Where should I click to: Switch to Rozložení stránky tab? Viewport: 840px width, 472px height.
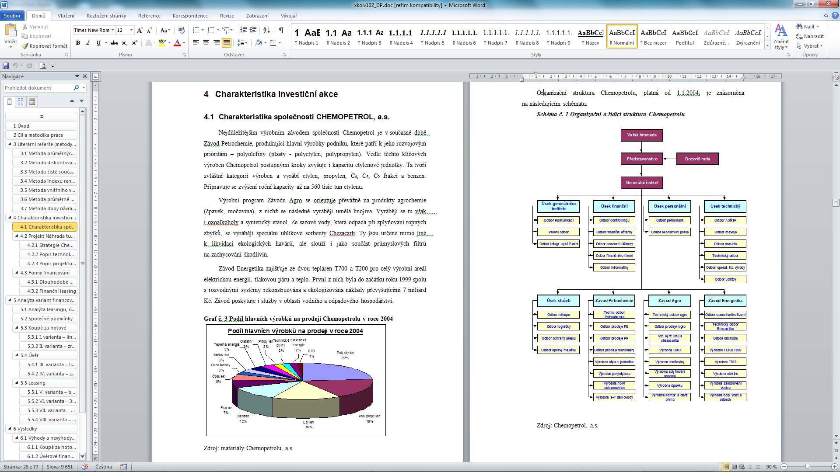click(x=106, y=16)
